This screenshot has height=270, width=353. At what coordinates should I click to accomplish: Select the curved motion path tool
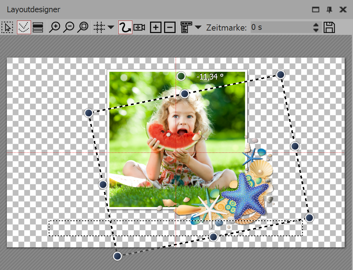[125, 27]
